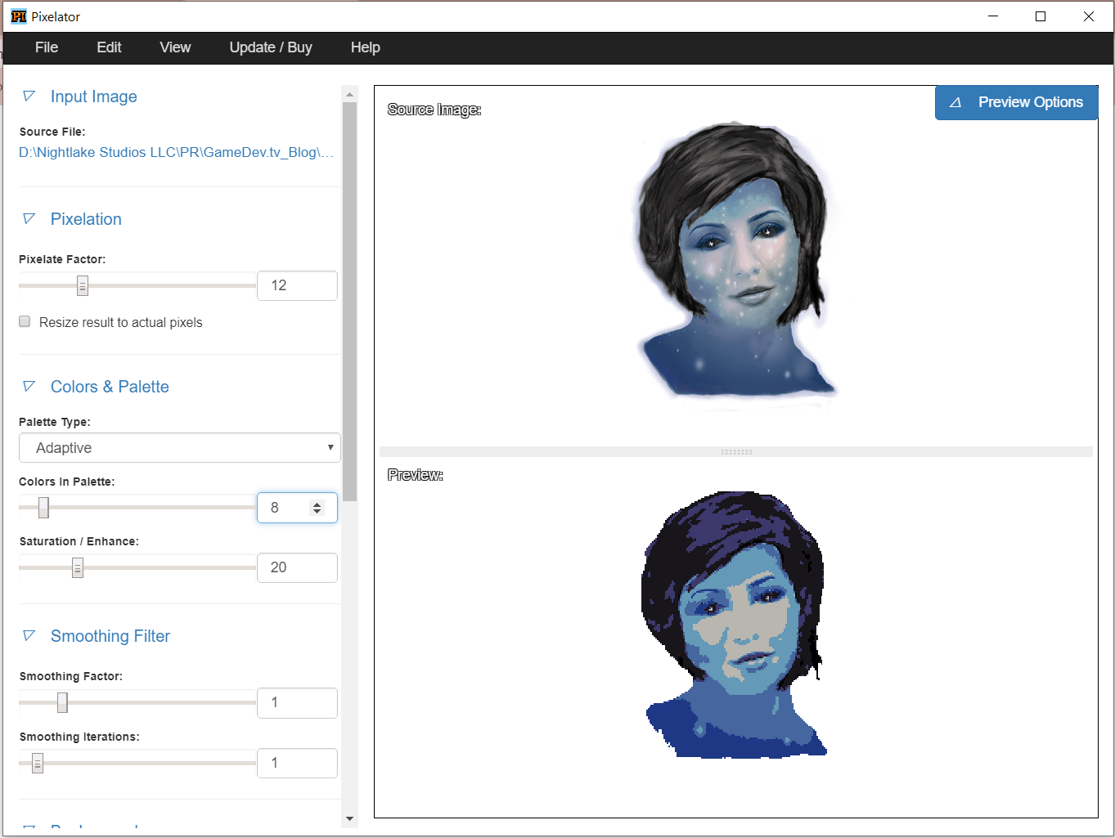Enable Resize result to actual pixels
This screenshot has height=838, width=1115.
(25, 322)
